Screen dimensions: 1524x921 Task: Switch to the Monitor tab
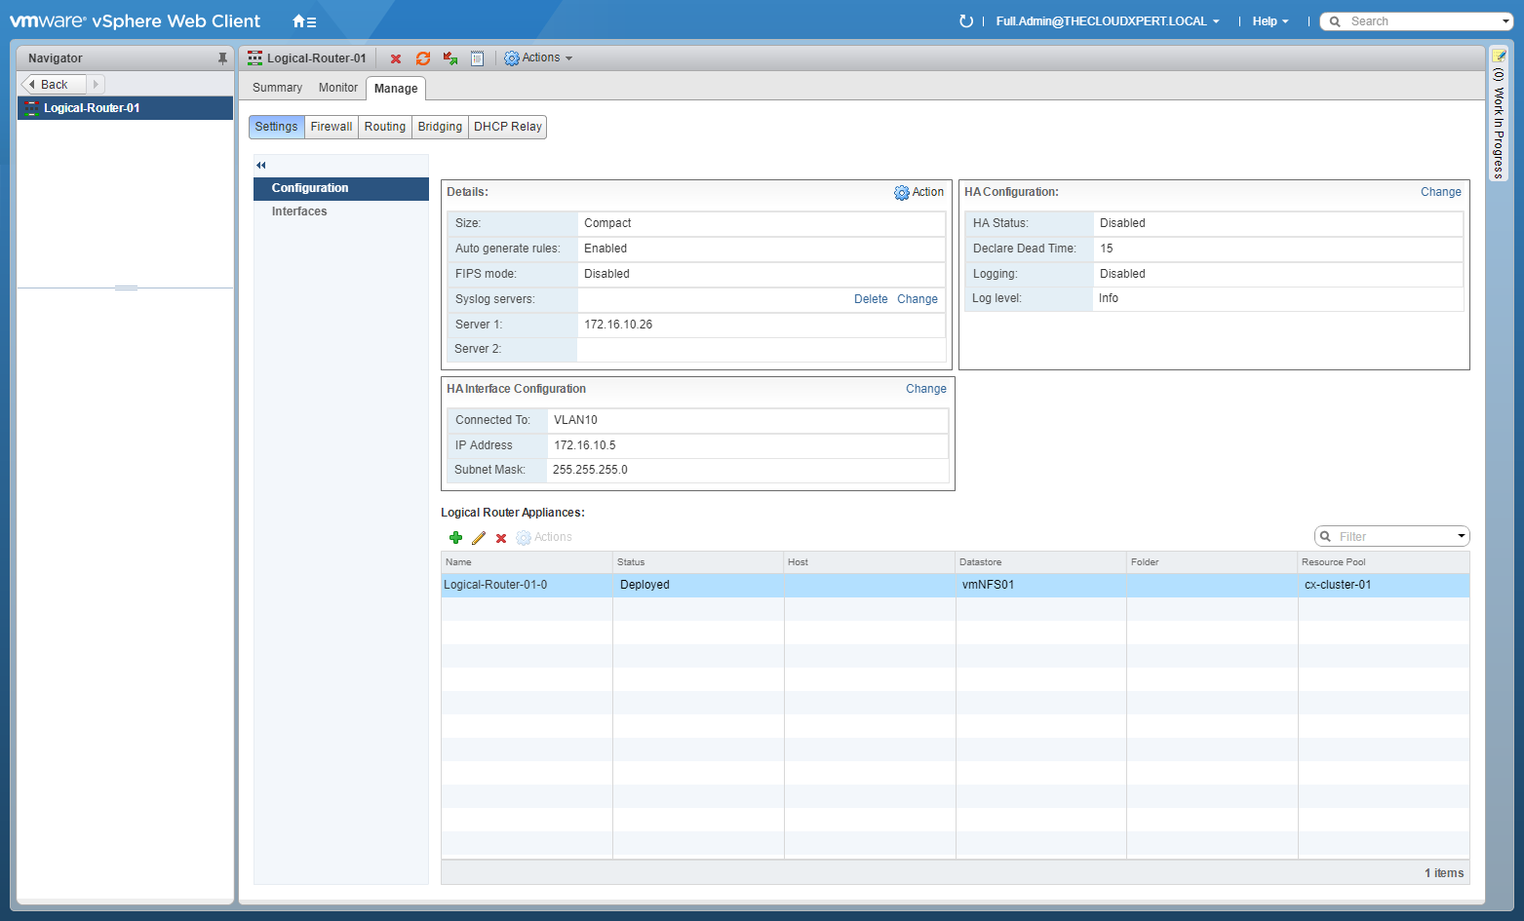pyautogui.click(x=337, y=88)
